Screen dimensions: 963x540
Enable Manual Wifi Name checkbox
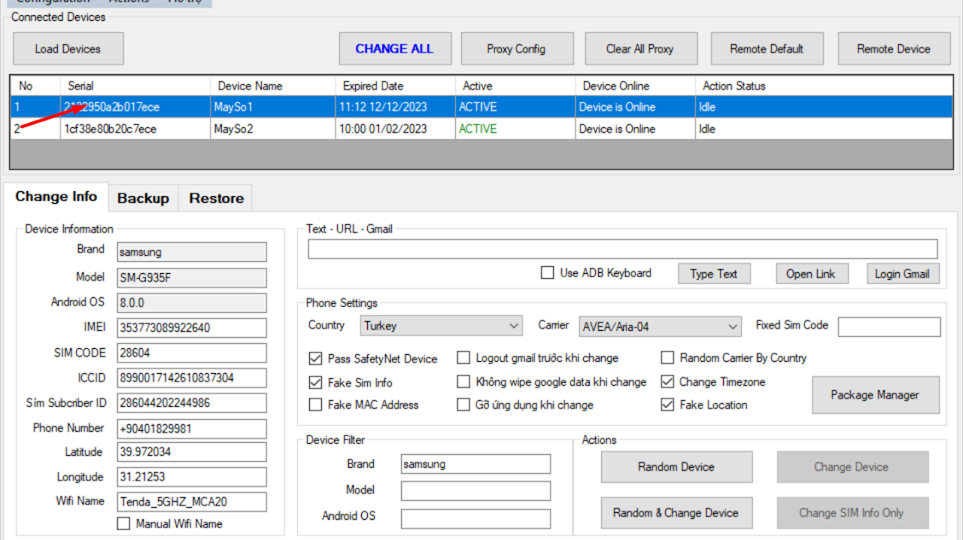(124, 523)
